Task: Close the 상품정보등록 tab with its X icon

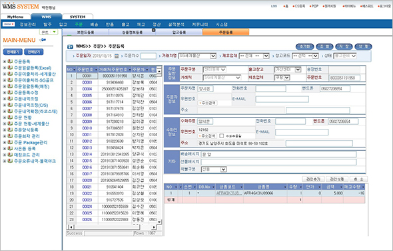Action: (154, 30)
